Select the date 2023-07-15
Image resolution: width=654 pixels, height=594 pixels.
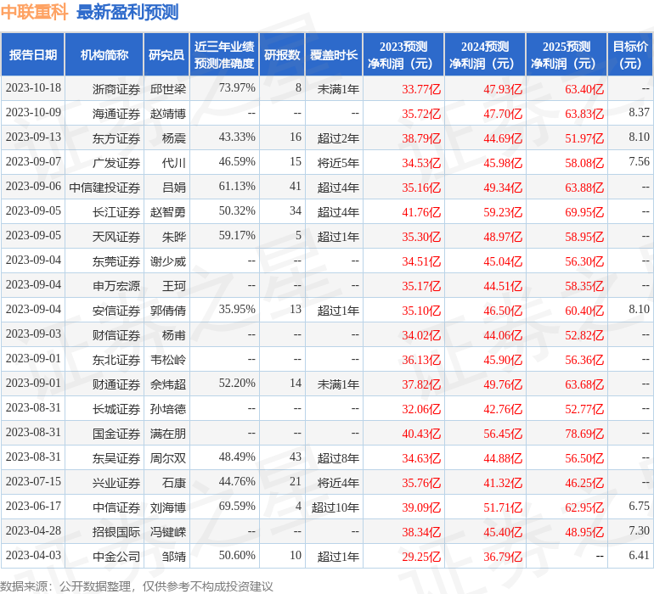pyautogui.click(x=33, y=481)
